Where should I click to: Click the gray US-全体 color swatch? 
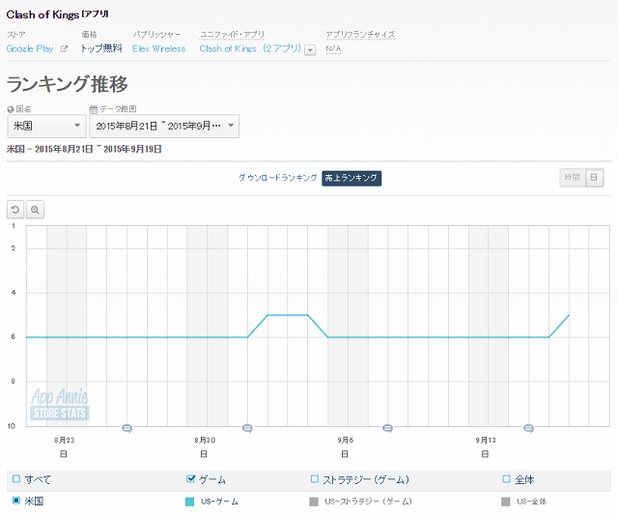coord(506,502)
